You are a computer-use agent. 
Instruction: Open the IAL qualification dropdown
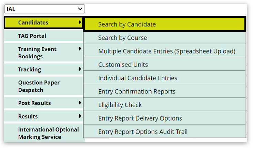pyautogui.click(x=44, y=9)
